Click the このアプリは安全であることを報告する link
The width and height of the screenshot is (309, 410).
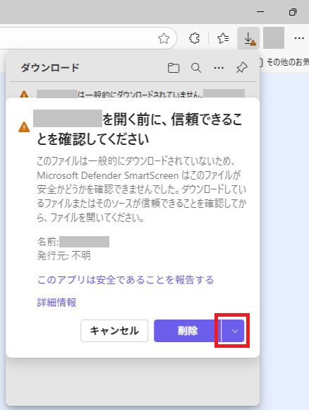[126, 280]
